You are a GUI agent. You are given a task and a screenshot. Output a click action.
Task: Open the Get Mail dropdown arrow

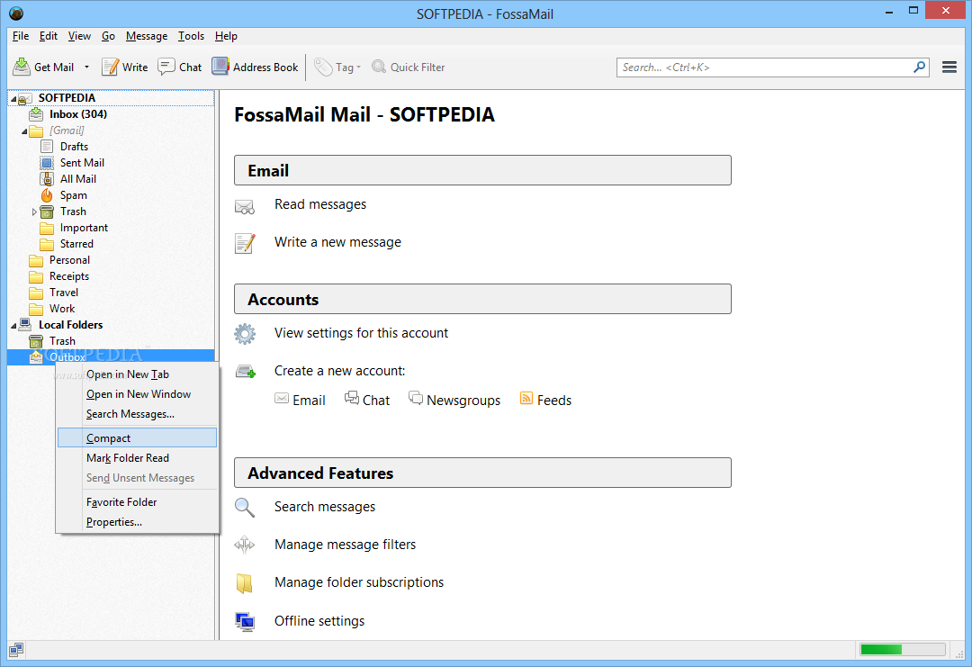click(x=86, y=67)
